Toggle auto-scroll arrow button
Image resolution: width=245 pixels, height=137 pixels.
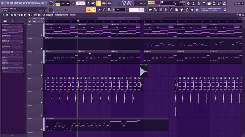[x=93, y=10]
